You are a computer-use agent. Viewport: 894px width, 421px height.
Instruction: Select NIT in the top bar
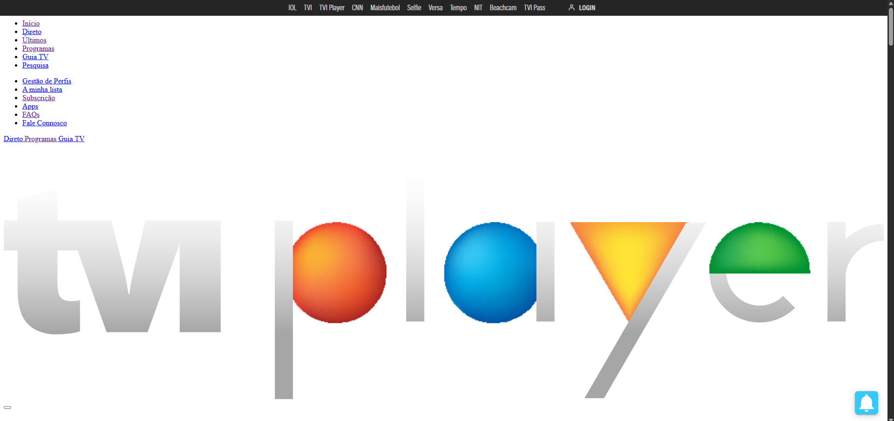click(478, 8)
